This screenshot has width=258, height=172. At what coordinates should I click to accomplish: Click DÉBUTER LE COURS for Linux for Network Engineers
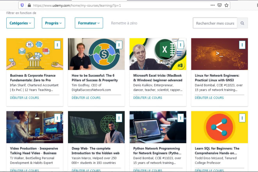pyautogui.click(x=209, y=98)
